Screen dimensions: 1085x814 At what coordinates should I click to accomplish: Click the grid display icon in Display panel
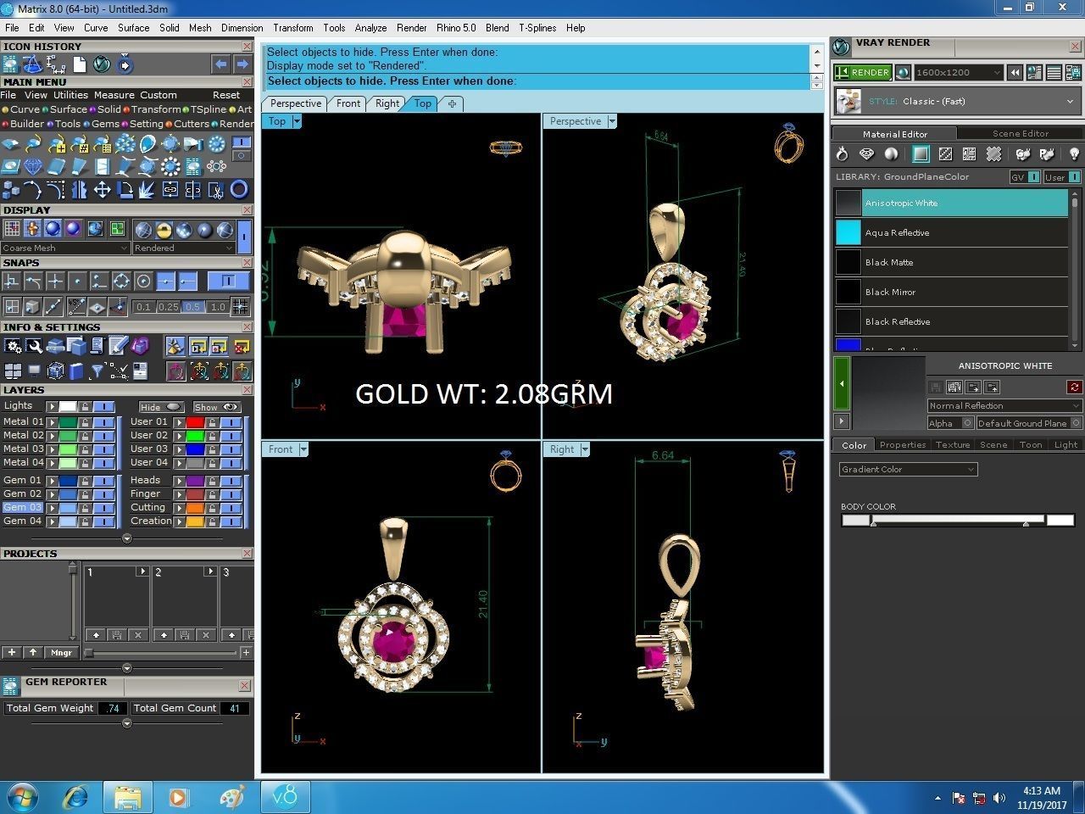pos(12,229)
